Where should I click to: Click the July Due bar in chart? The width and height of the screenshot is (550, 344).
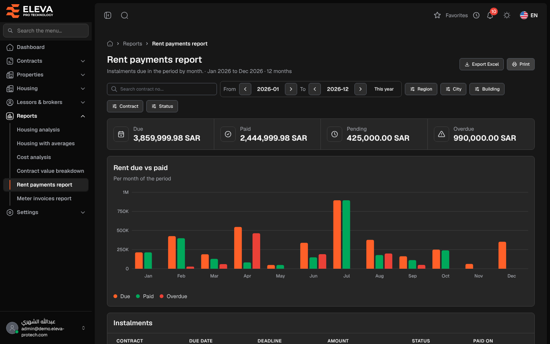(x=337, y=234)
